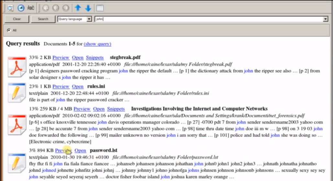Open the Query language dropdown
Screen dimensions: 333x181
[x=74, y=19]
